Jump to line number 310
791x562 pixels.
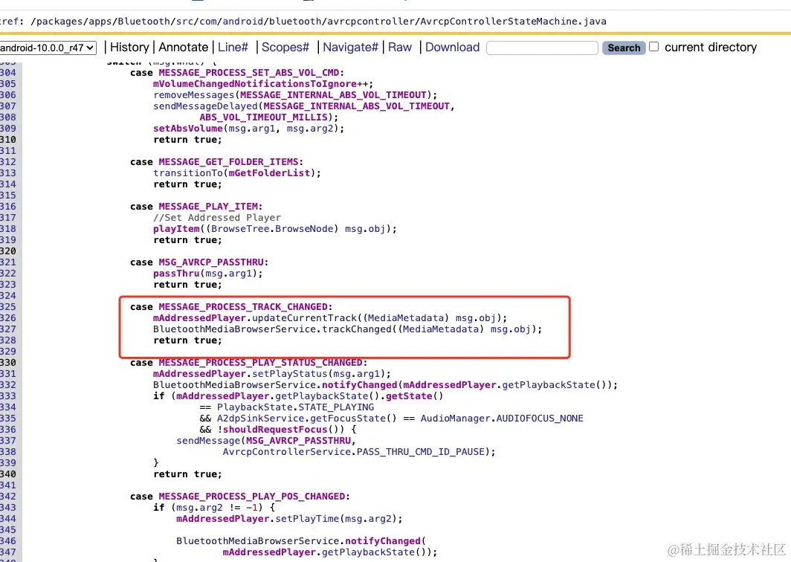pyautogui.click(x=7, y=140)
